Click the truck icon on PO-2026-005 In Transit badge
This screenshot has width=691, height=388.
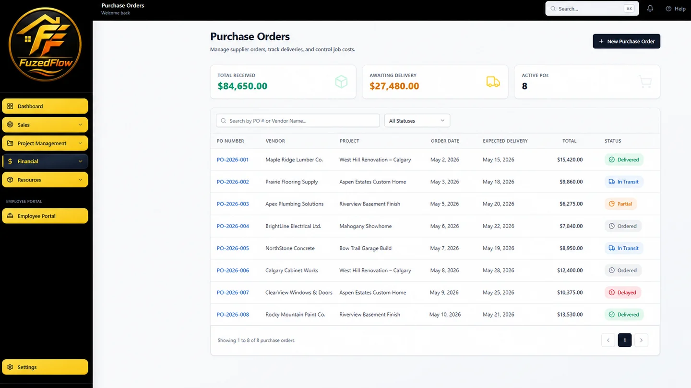tap(612, 248)
